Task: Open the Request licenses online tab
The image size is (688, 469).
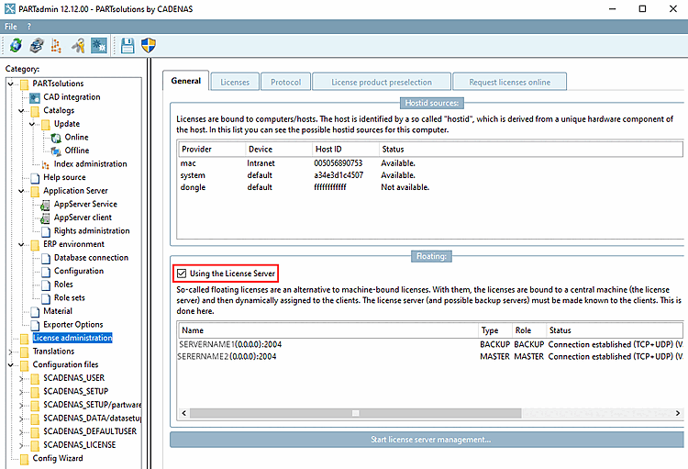Action: (509, 82)
